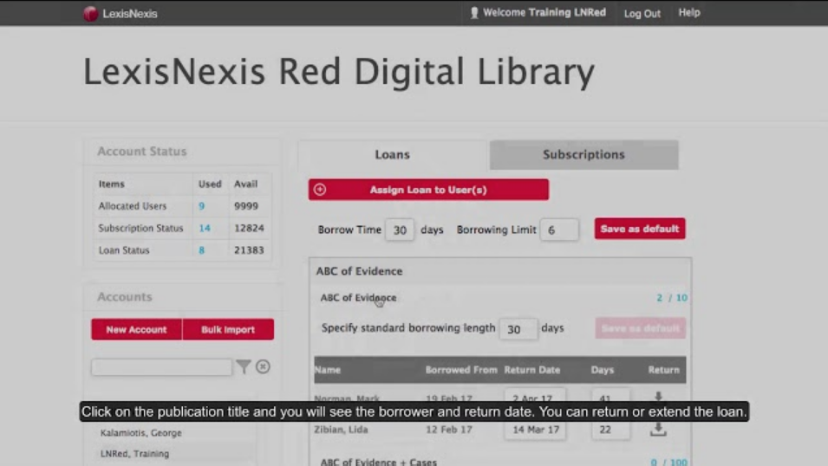Screen dimensions: 828x466
Task: Click the accounts search input field
Action: tap(161, 366)
